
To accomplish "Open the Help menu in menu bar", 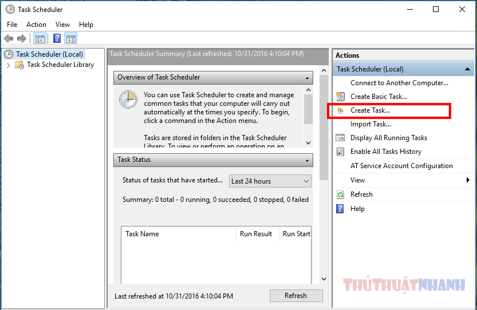I will [86, 25].
